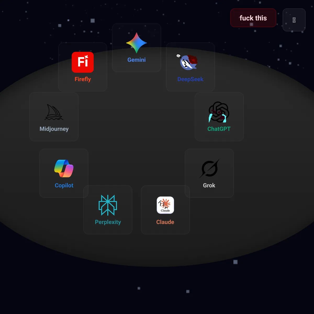This screenshot has width=314, height=314.
Task: Open the DeepSeek whale icon
Action: (x=187, y=62)
